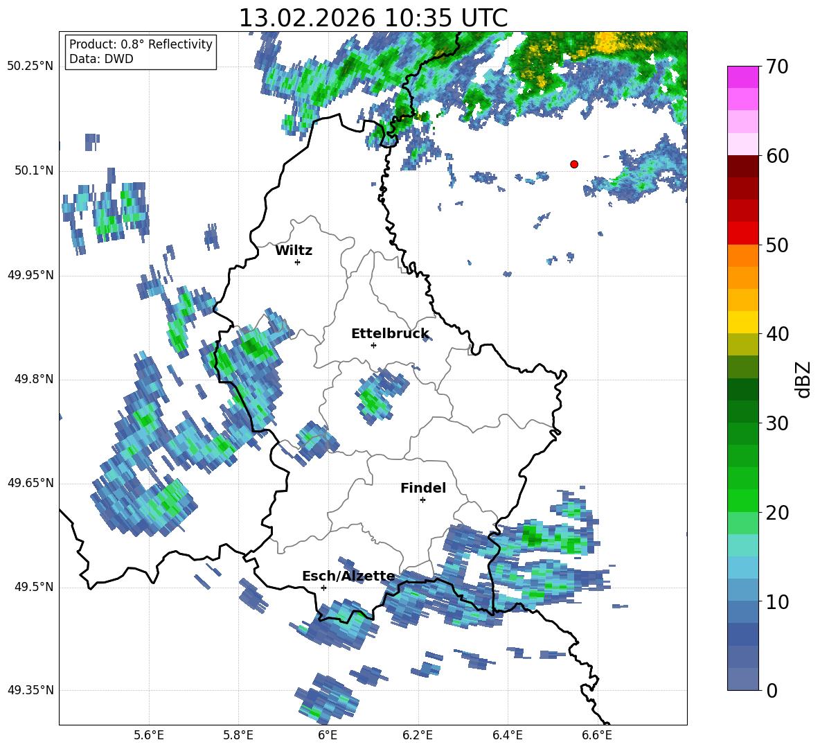The image size is (820, 749).
Task: Click the Findel station cross marker
Action: click(x=422, y=500)
